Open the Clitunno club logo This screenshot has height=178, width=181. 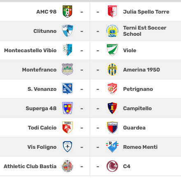[67, 31]
